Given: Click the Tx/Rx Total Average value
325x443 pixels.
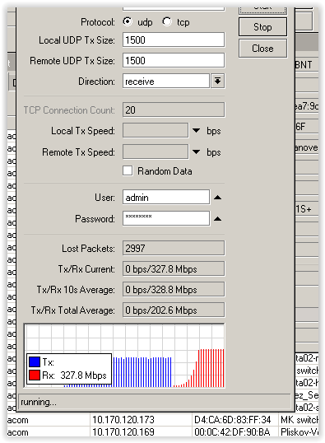Looking at the screenshot, I should pos(174,310).
